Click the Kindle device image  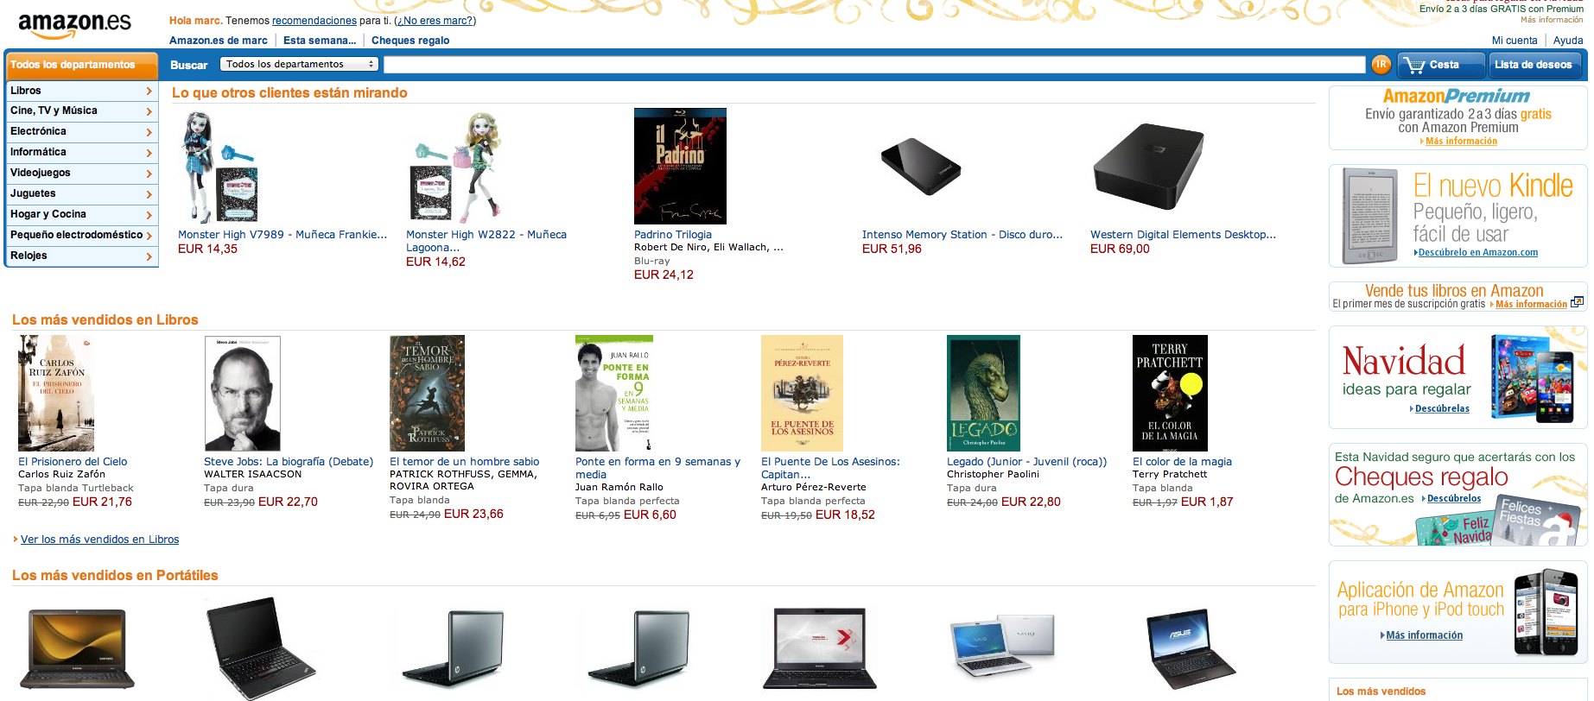[x=1369, y=216]
